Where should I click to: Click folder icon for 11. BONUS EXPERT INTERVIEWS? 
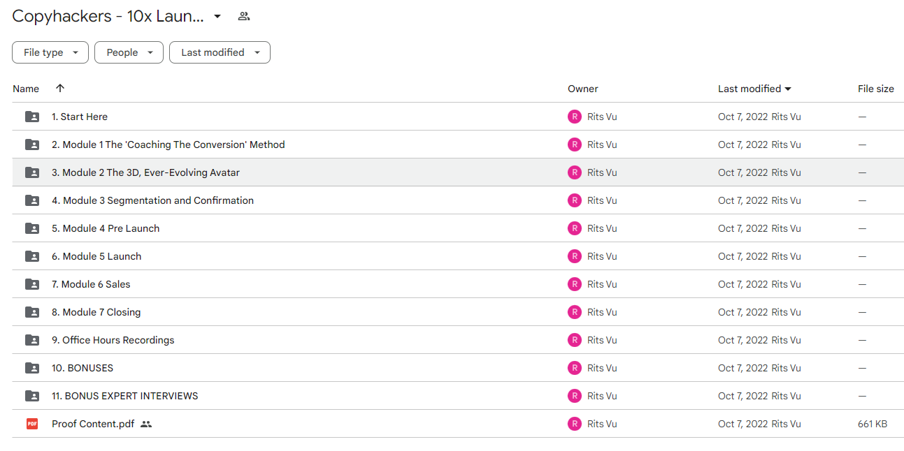(x=32, y=396)
